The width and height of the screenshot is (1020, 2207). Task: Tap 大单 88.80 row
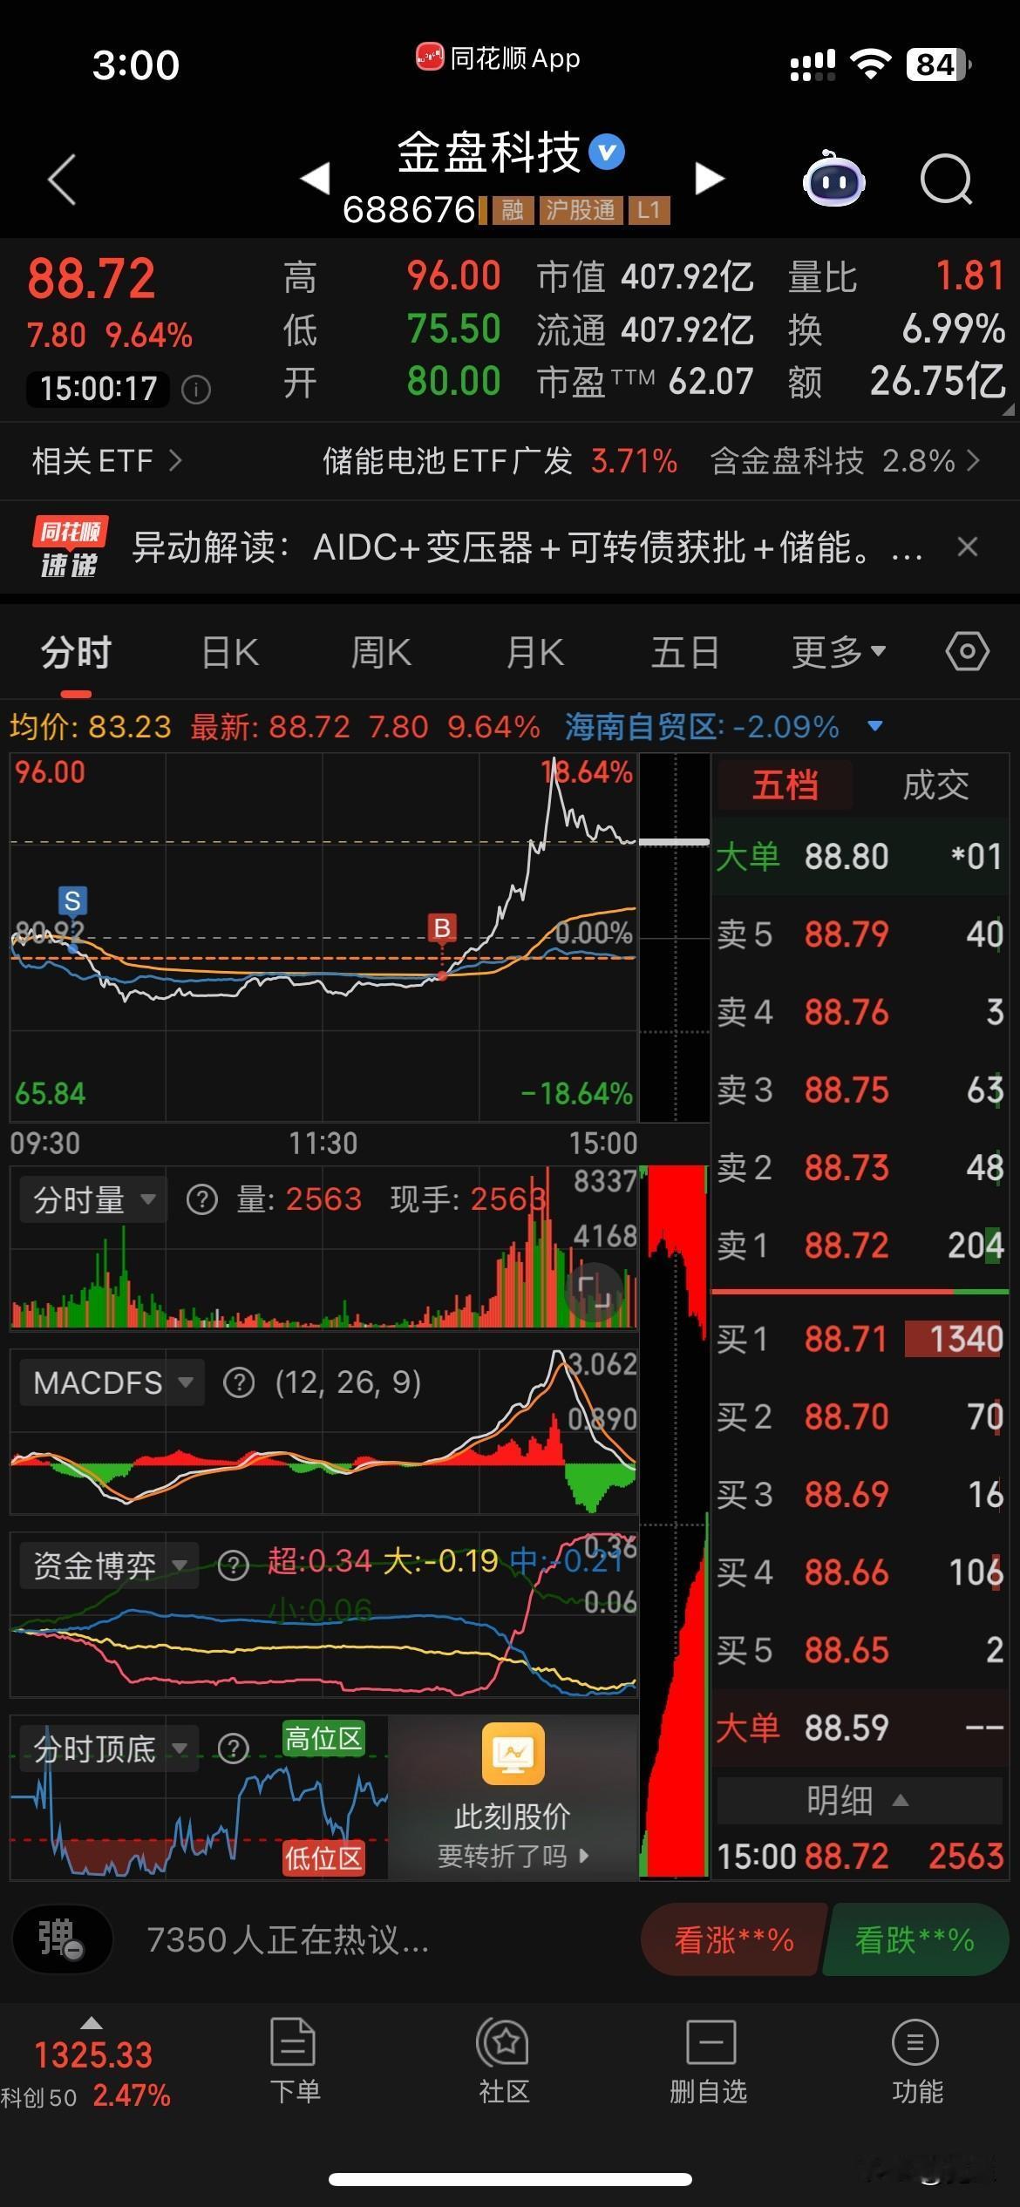[860, 856]
